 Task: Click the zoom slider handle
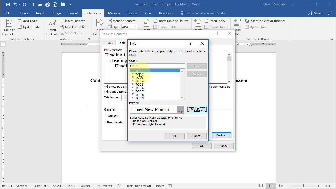pos(303,186)
